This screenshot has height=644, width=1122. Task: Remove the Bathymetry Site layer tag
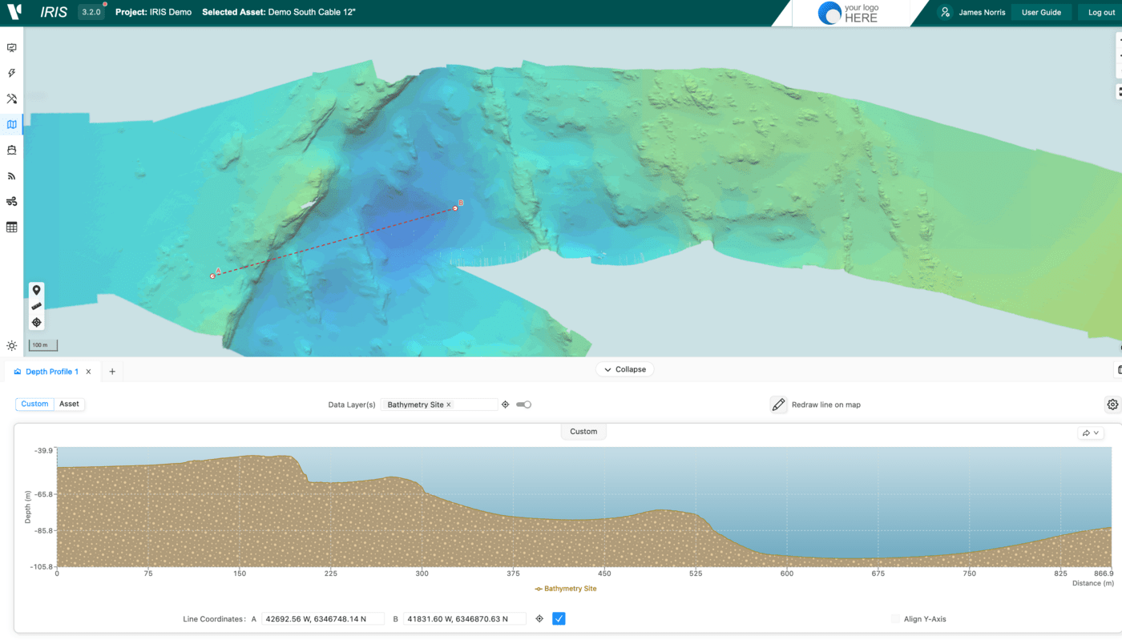[449, 405]
